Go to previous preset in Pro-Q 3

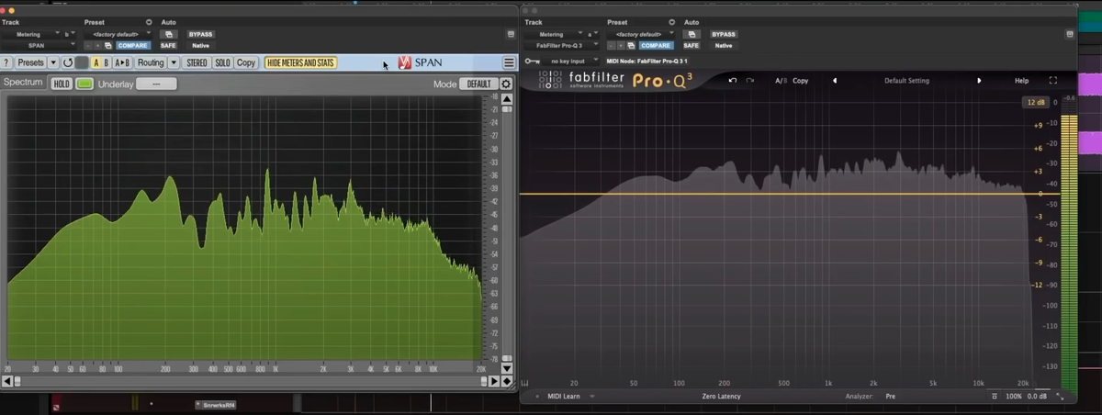click(x=835, y=81)
